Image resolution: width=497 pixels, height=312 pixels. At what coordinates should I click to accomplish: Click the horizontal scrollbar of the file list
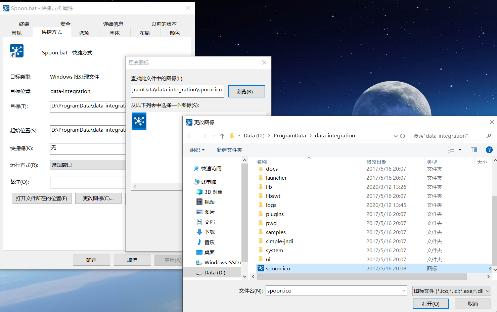(x=361, y=276)
